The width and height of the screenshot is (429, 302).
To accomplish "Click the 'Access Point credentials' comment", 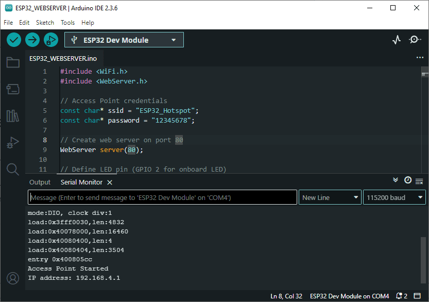I will tap(113, 101).
